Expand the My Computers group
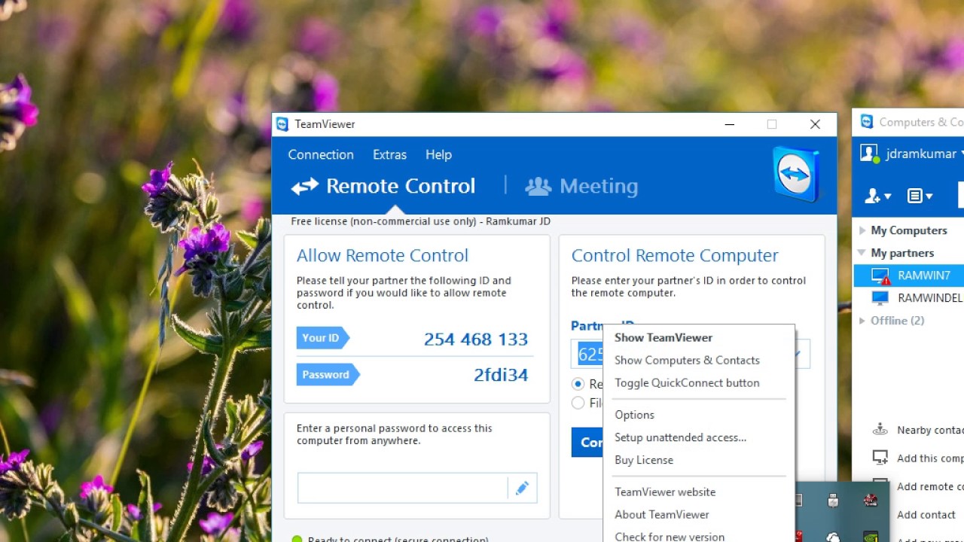Screen dimensions: 964x542 (862, 230)
